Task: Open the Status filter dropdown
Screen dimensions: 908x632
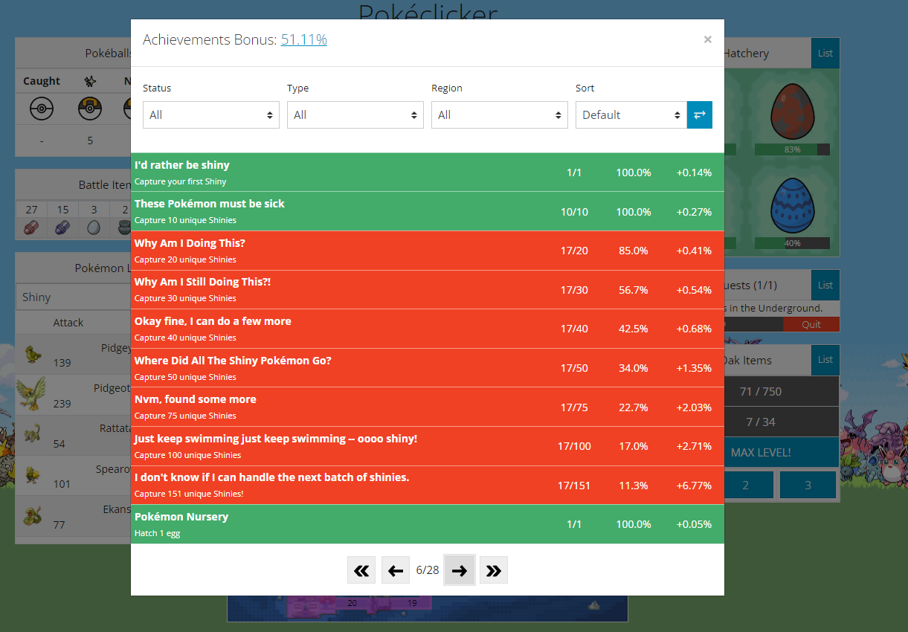Action: (210, 115)
